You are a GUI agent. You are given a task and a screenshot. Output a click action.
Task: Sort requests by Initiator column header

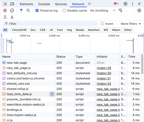coord(108,57)
